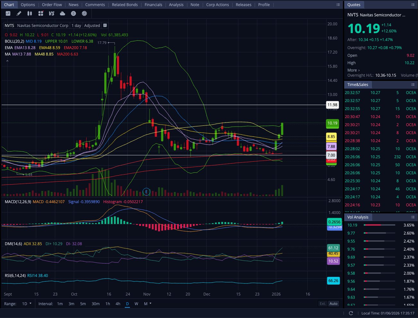
Task: Click the refresh icon in status bar
Action: tap(351, 313)
